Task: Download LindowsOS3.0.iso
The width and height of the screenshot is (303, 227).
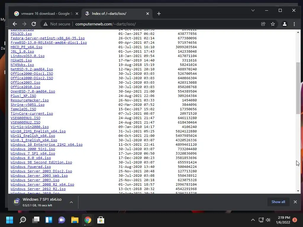Action: coord(28,56)
